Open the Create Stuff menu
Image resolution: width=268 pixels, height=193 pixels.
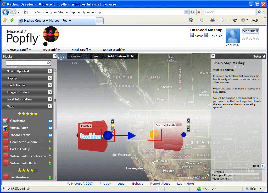pyautogui.click(x=19, y=50)
